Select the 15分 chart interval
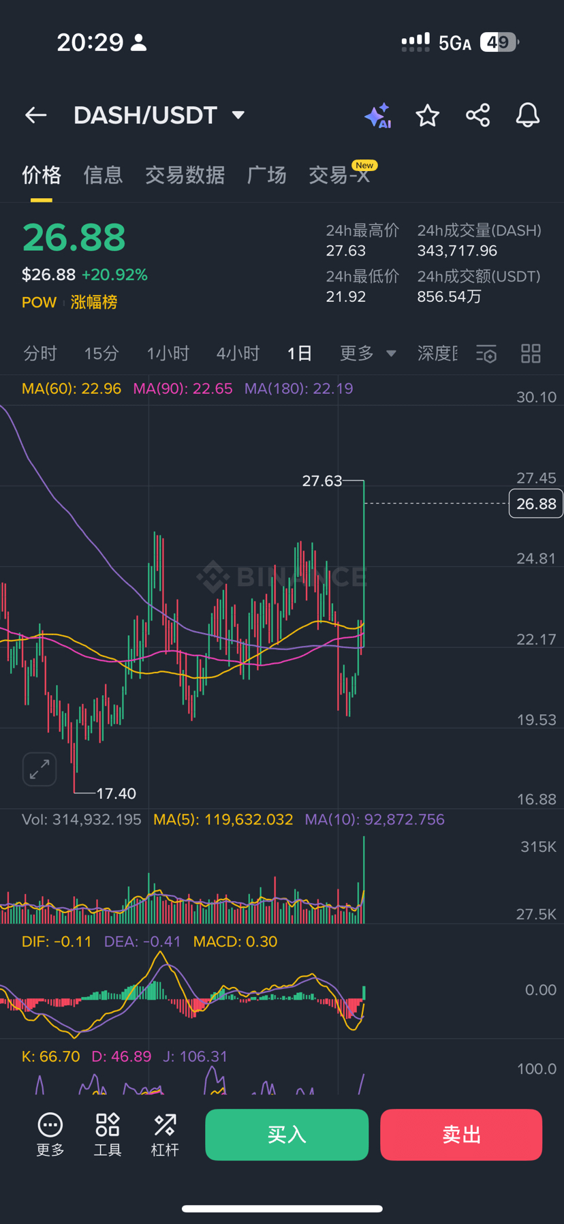564x1224 pixels. tap(101, 353)
